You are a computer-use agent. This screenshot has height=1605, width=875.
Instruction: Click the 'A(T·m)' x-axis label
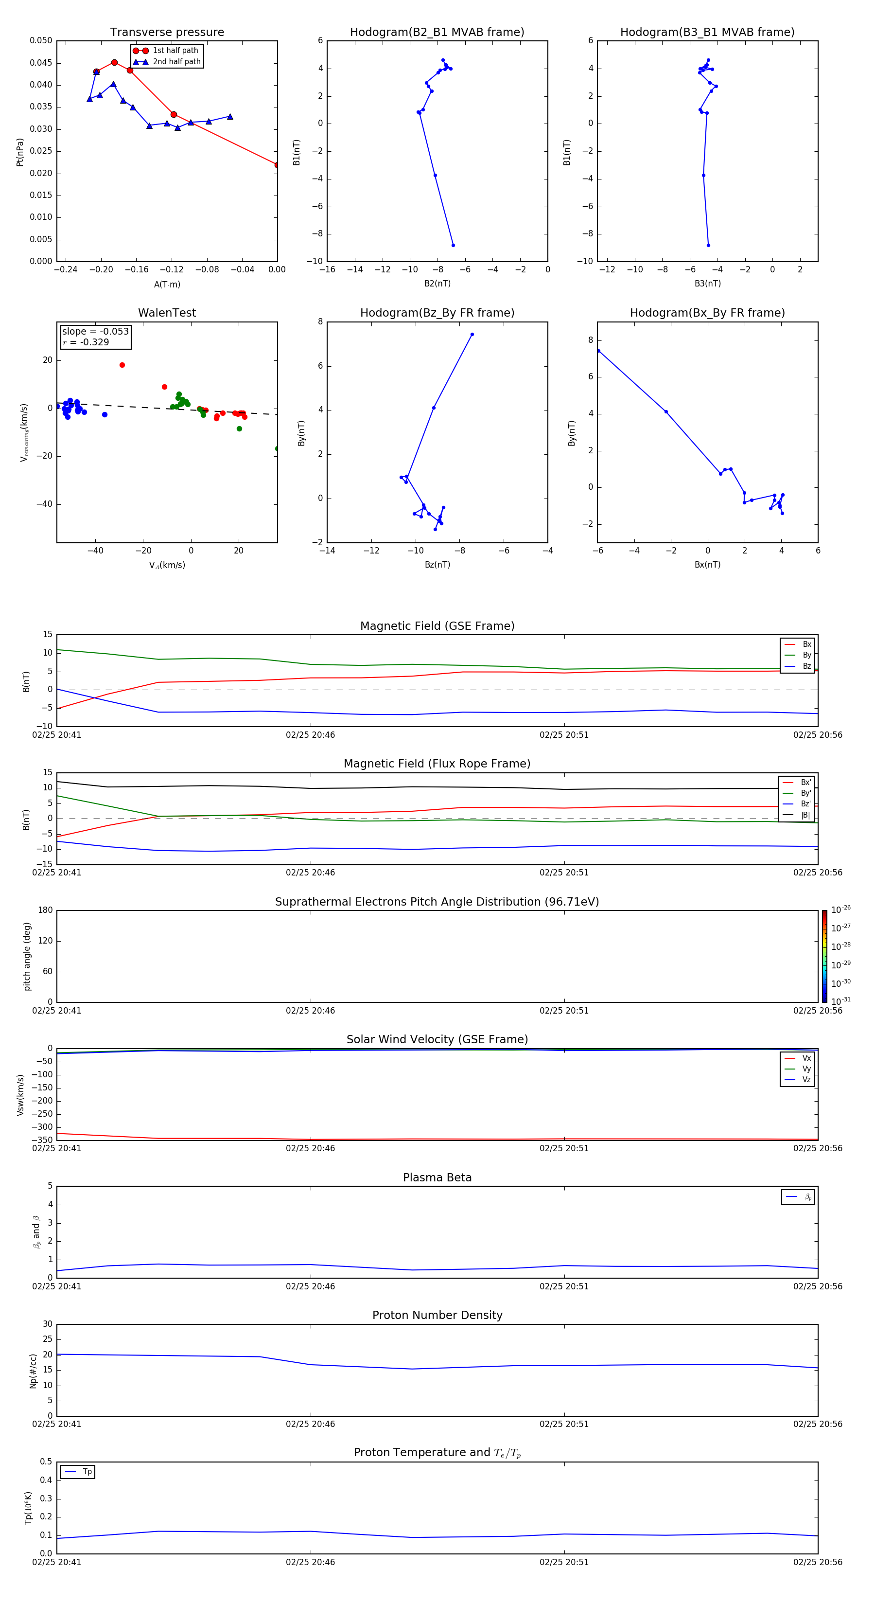167,284
